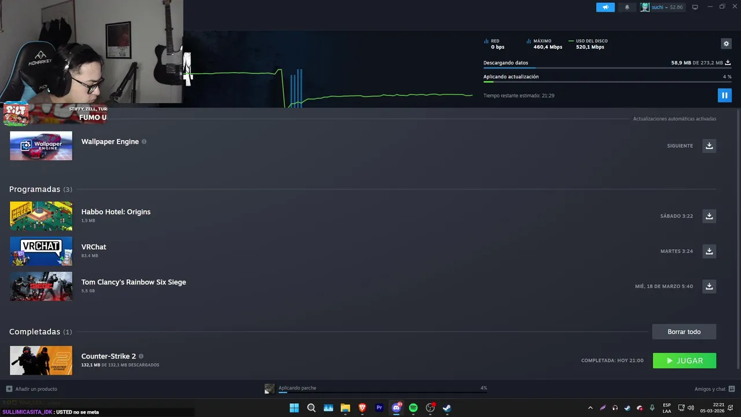Show hidden system tray icons
Viewport: 741px width, 417px height.
(x=590, y=408)
